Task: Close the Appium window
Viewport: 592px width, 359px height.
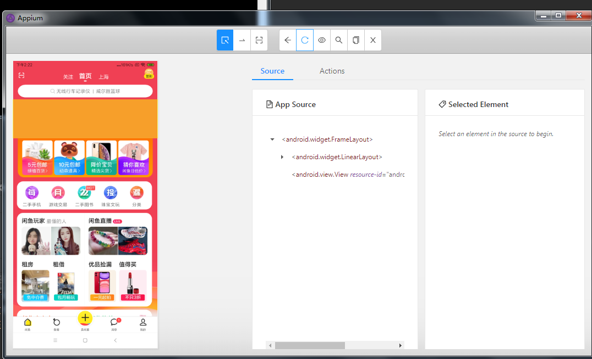Action: tap(579, 15)
